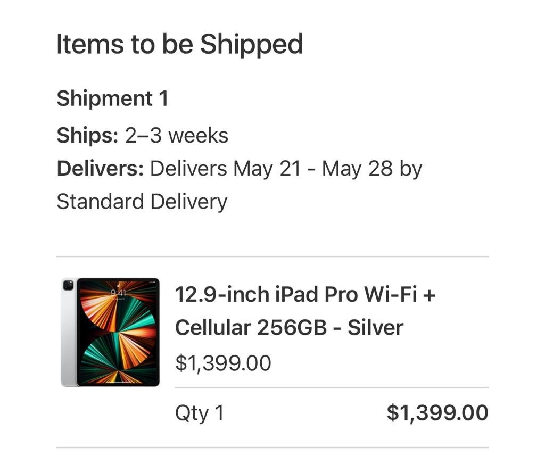
Task: Select the Cellular 256GB - Silver text line
Action: (x=289, y=328)
